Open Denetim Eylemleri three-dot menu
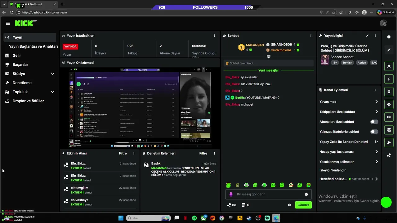This screenshot has width=397, height=223. coord(214,153)
